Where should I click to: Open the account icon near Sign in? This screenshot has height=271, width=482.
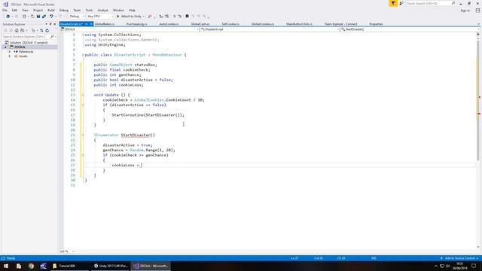click(477, 11)
